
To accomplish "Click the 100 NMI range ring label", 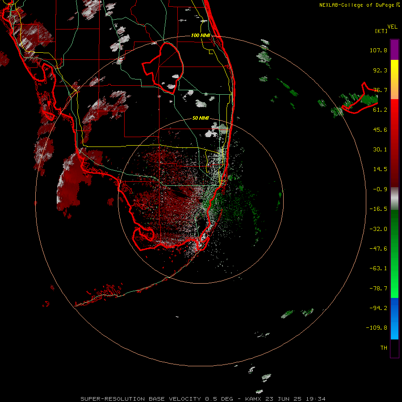I will click(201, 35).
